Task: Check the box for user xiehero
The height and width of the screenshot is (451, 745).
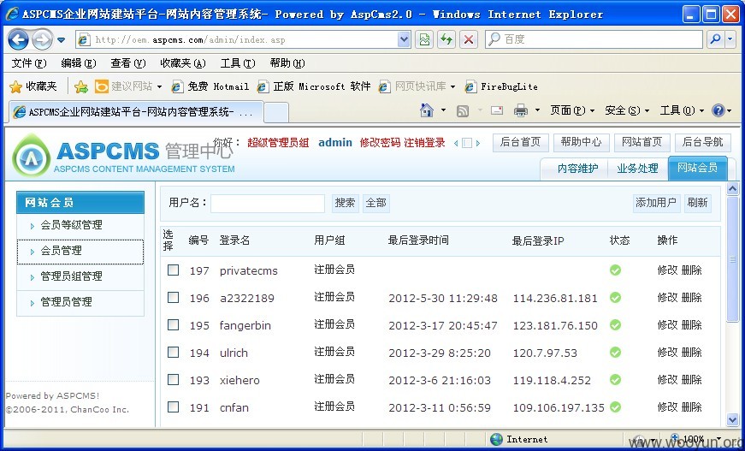Action: point(174,380)
